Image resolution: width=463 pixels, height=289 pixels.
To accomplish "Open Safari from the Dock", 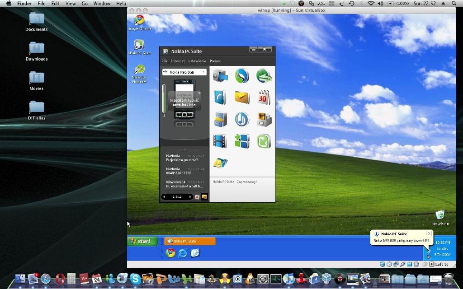I will [x=46, y=279].
